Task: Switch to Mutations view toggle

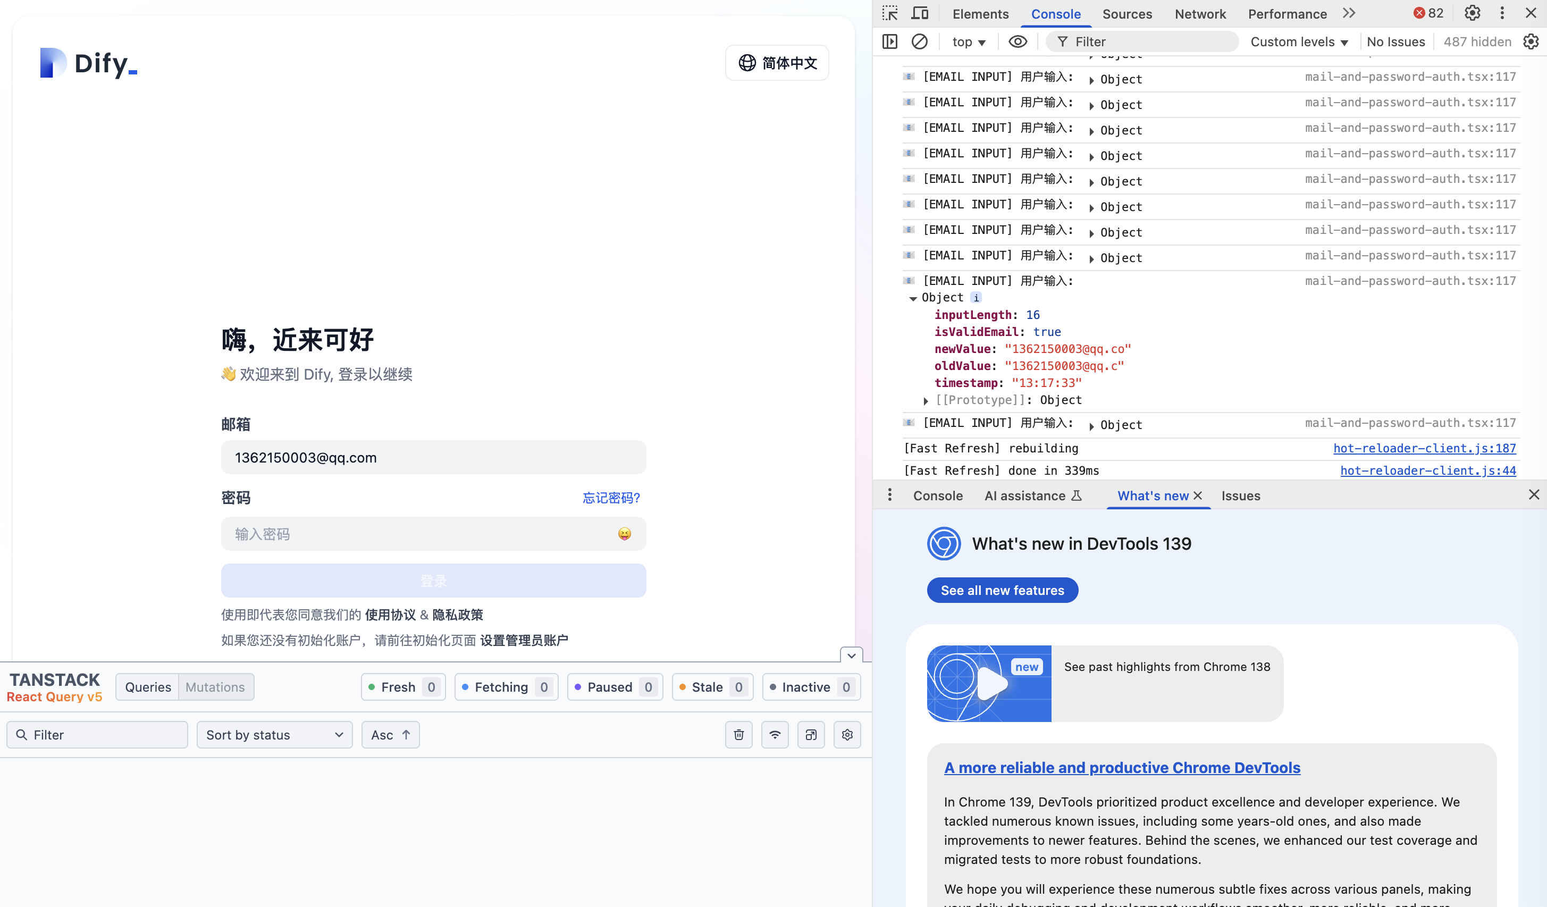Action: coord(215,687)
